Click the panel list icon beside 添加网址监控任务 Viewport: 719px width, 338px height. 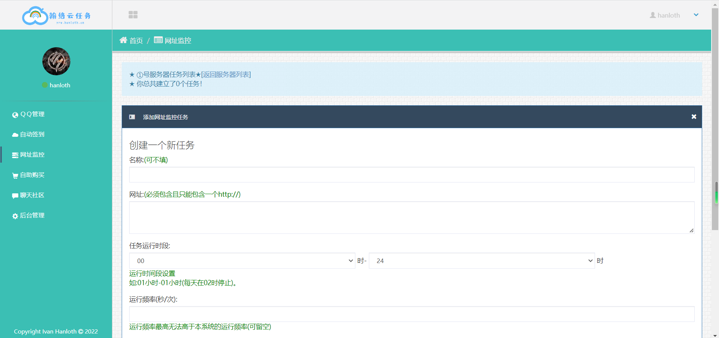pyautogui.click(x=132, y=117)
